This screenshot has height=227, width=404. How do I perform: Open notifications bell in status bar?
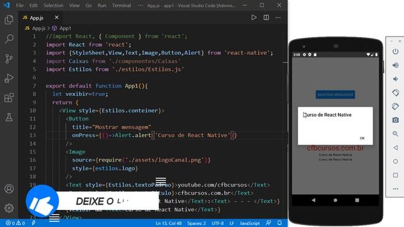coord(280,223)
